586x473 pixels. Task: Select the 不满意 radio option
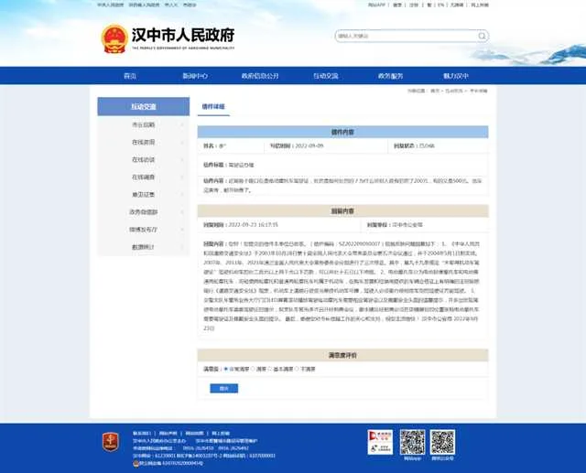click(297, 369)
